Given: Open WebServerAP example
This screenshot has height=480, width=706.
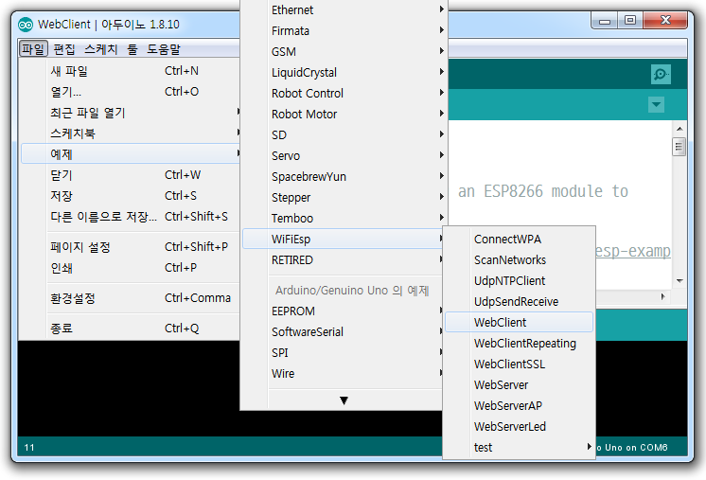Looking at the screenshot, I should tap(520, 405).
